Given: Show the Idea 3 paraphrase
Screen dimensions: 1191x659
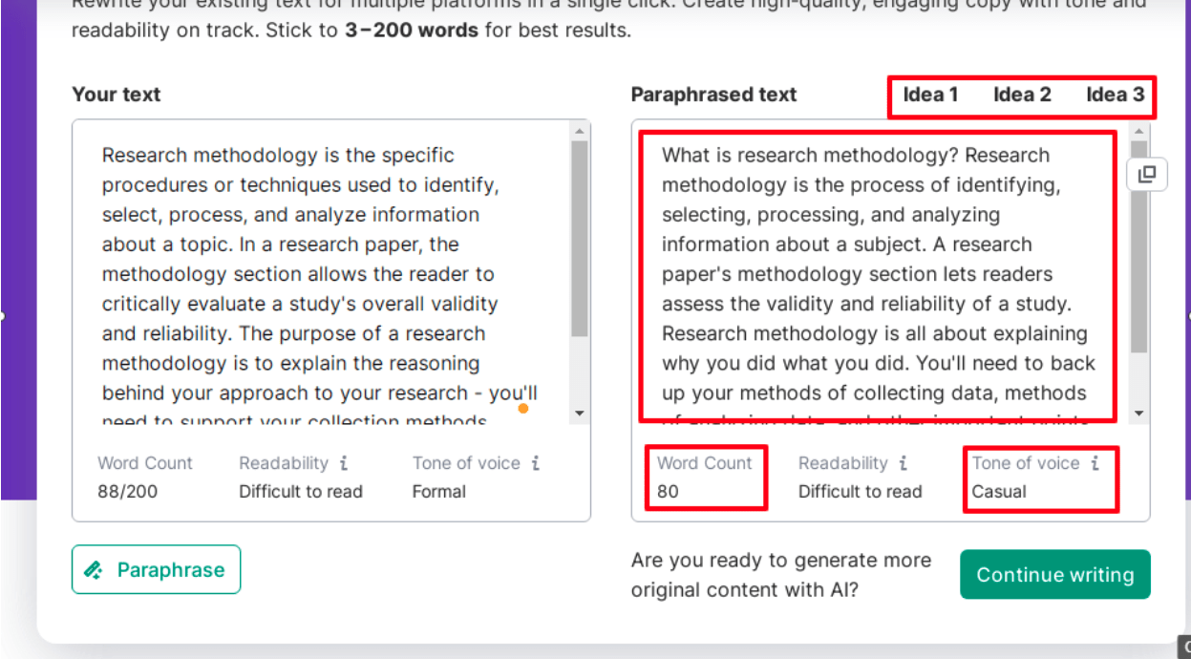Looking at the screenshot, I should coord(1115,95).
